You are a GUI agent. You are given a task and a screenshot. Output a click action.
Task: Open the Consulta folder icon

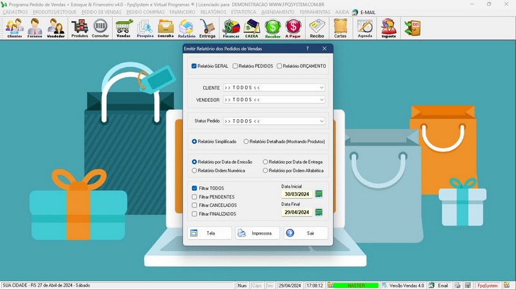pyautogui.click(x=166, y=28)
